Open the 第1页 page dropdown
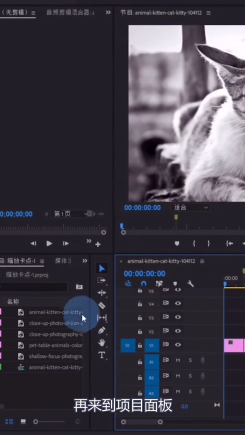This screenshot has height=435, width=245. (x=70, y=214)
